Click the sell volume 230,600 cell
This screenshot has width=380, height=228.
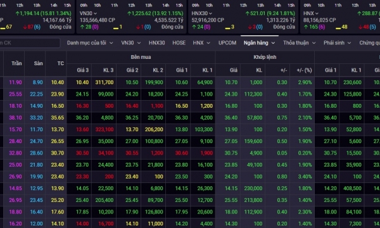point(352,82)
